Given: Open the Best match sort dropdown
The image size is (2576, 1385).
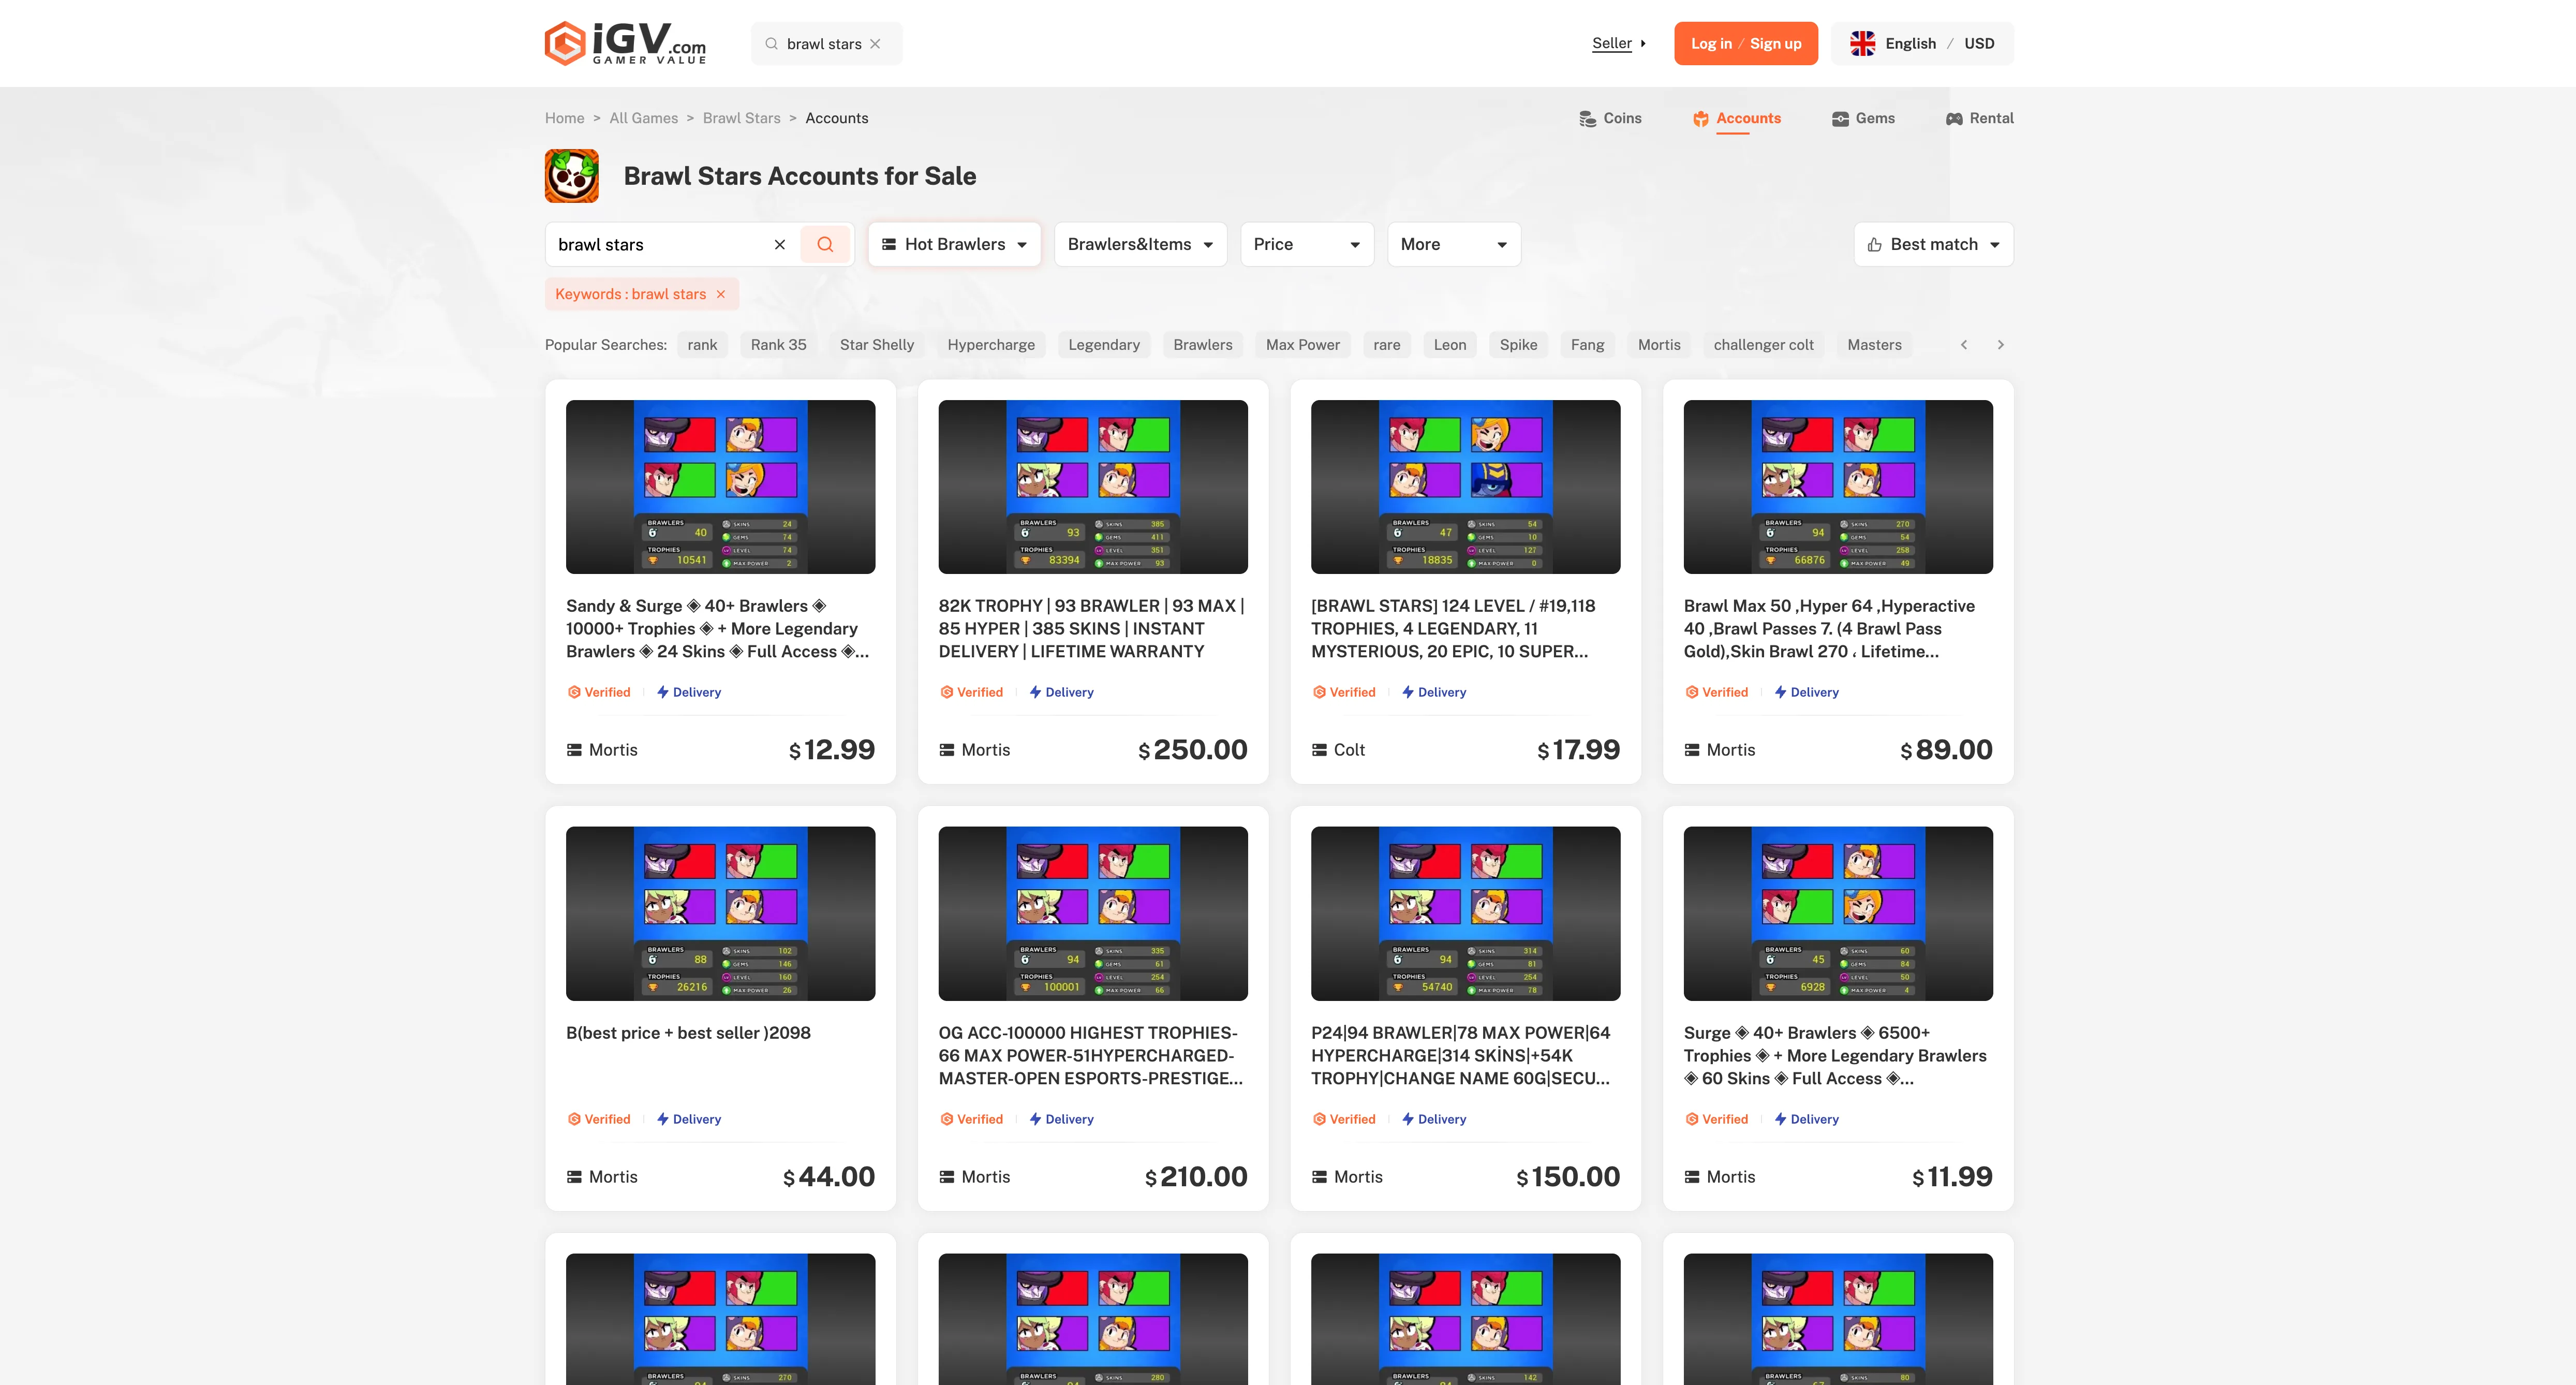Looking at the screenshot, I should pos(1933,244).
